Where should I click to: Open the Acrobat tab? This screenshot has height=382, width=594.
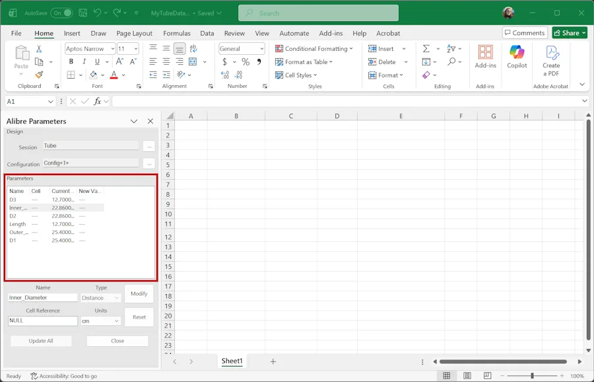click(388, 34)
